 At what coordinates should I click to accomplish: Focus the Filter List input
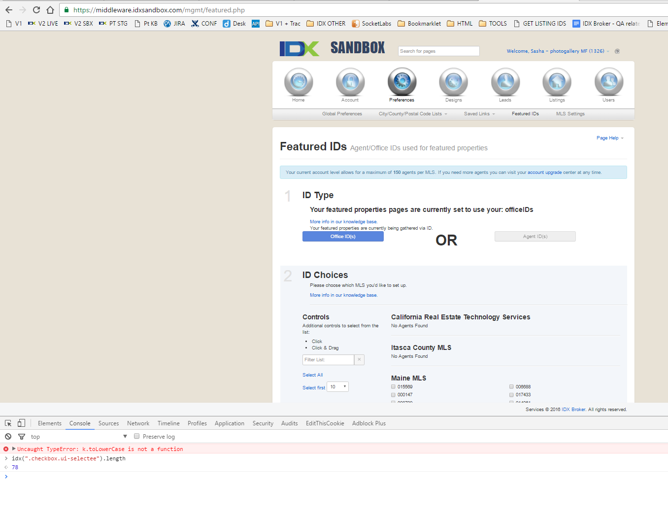[x=328, y=360]
